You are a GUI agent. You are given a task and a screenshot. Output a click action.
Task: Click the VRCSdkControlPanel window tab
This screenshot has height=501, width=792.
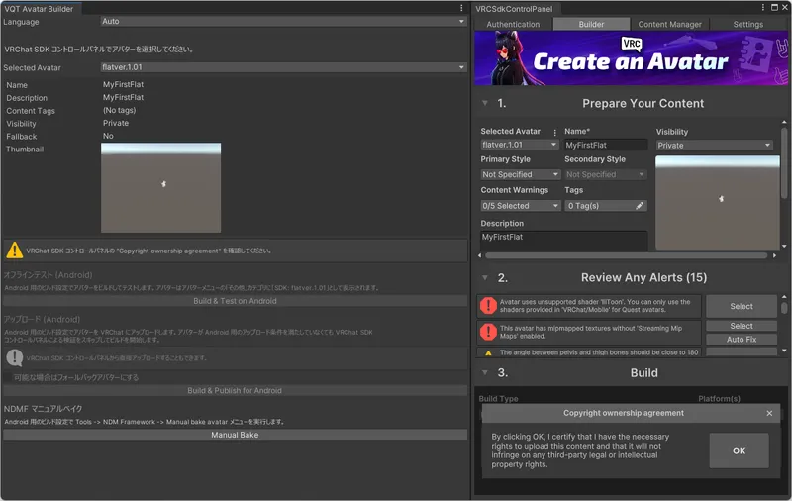tap(514, 9)
